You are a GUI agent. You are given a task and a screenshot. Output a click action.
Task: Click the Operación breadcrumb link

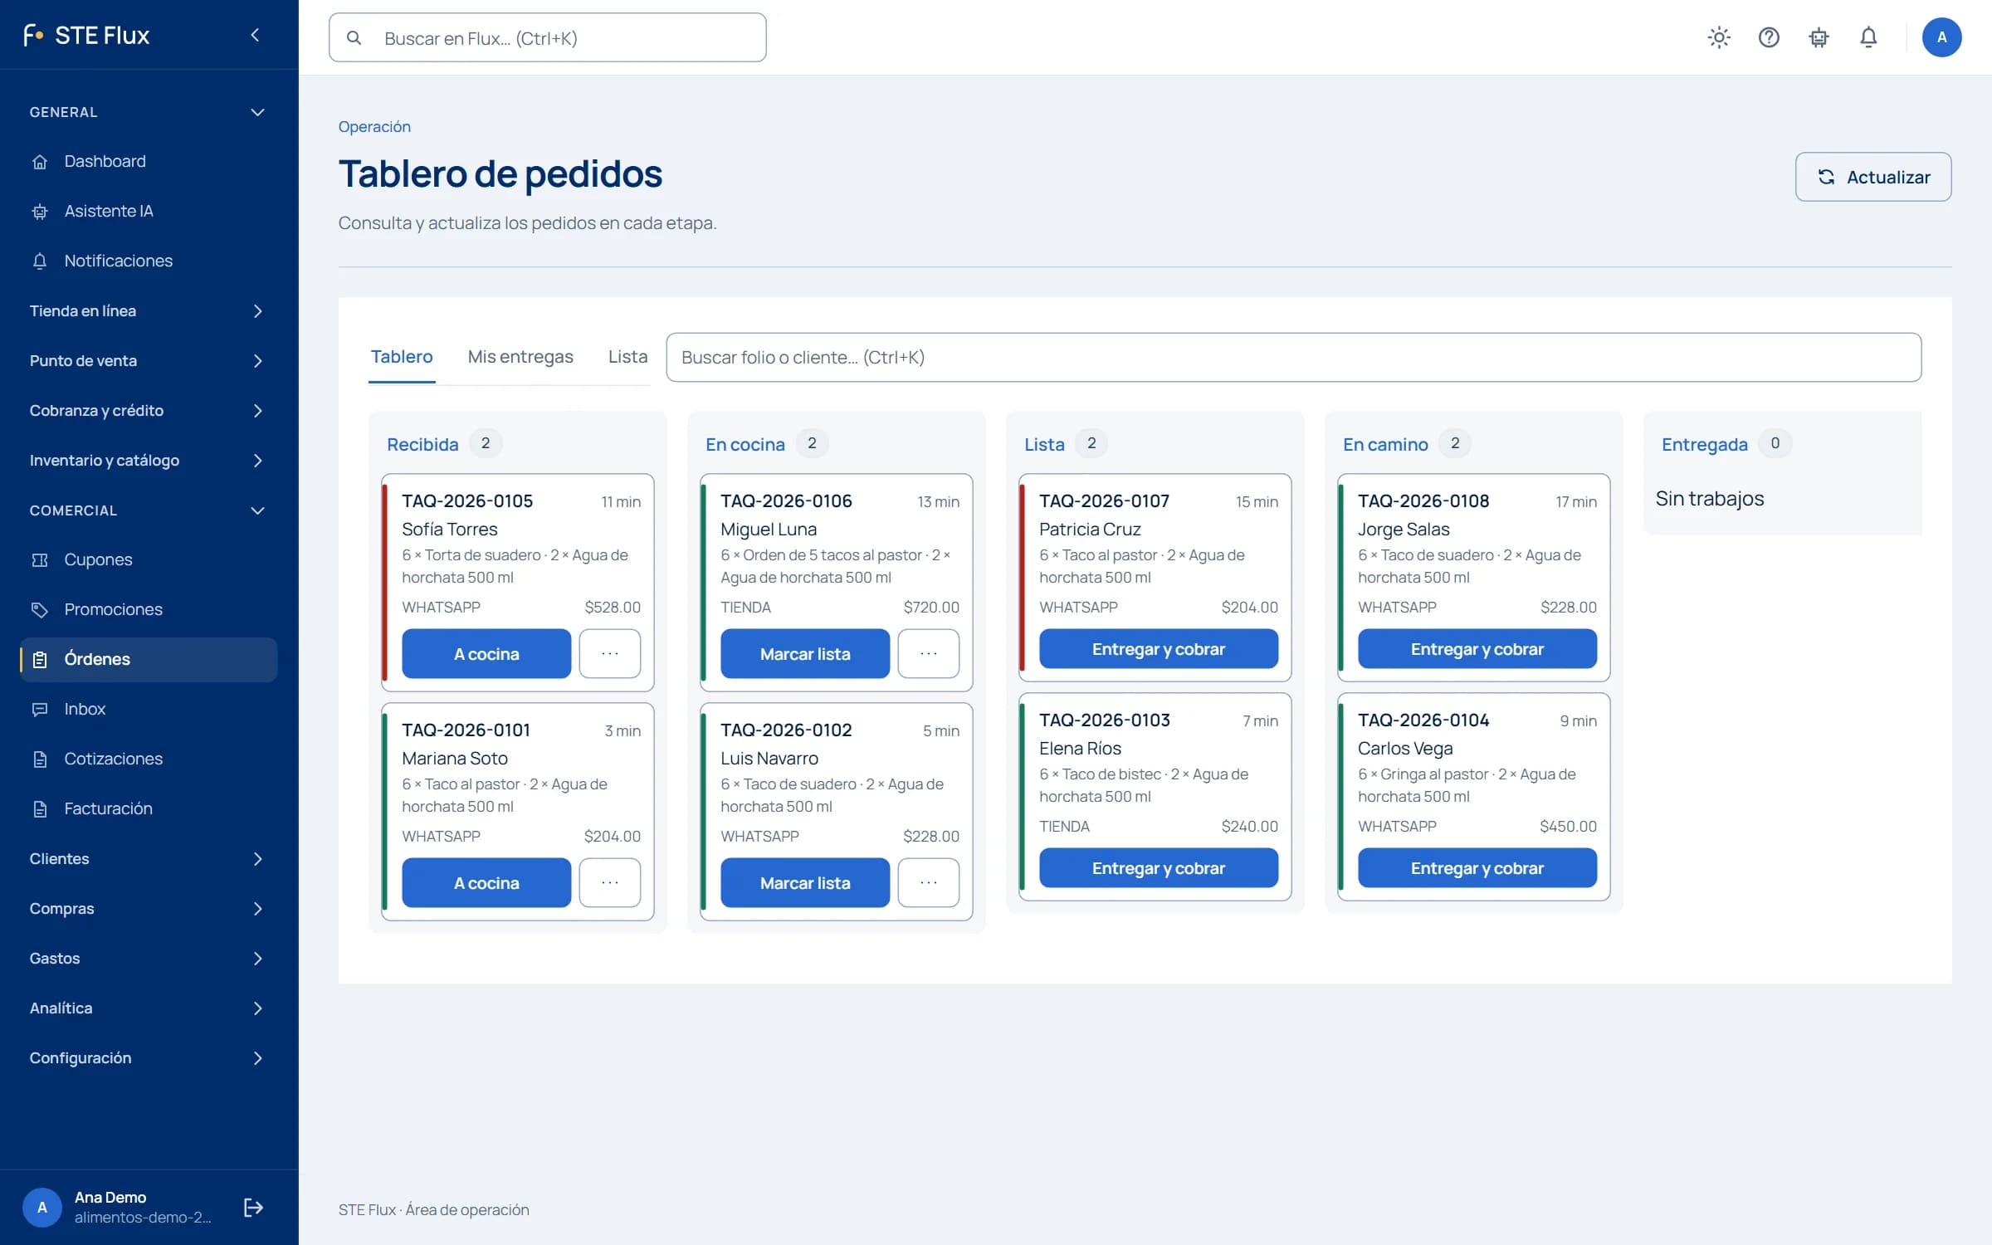pyautogui.click(x=374, y=127)
